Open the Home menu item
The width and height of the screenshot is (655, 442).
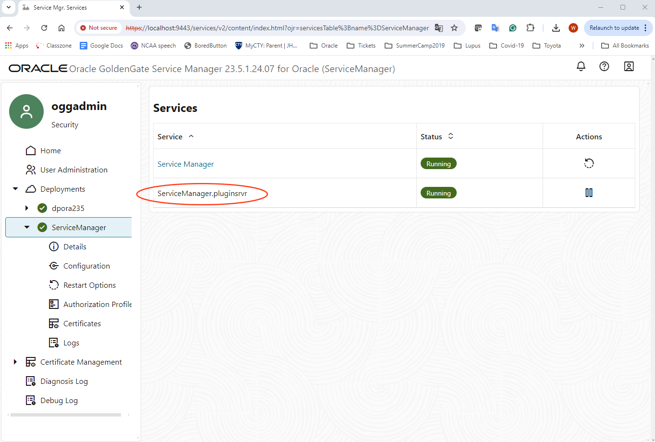49,150
